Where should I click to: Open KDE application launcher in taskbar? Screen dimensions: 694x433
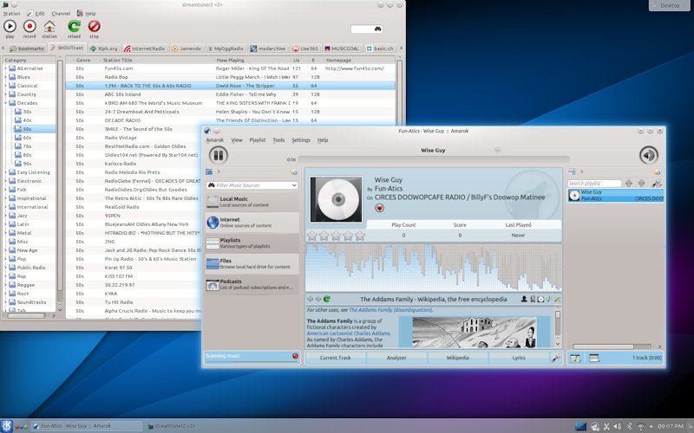pos(6,426)
